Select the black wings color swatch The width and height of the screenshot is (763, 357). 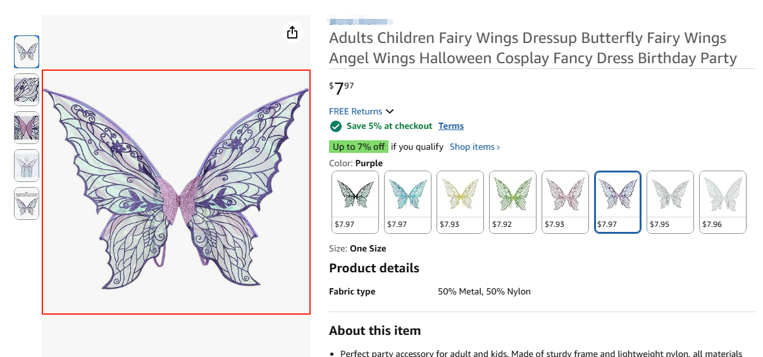pyautogui.click(x=355, y=202)
